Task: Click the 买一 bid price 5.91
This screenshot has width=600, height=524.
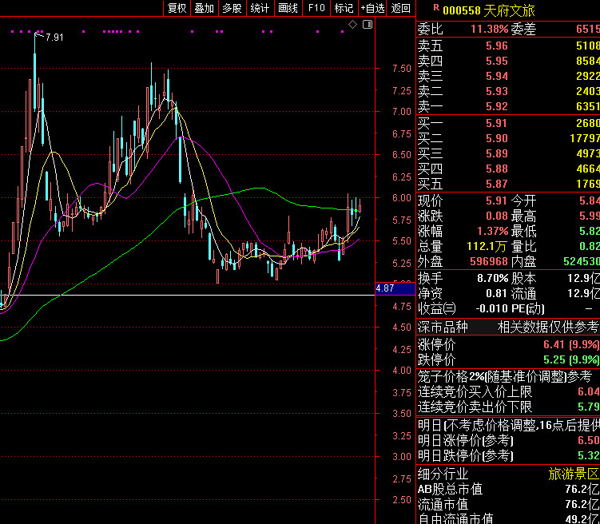Action: tap(496, 123)
